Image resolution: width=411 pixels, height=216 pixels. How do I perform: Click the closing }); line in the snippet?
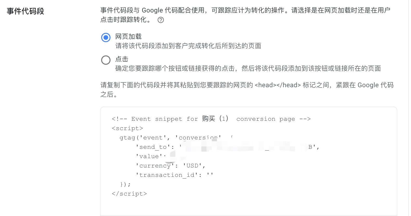(x=125, y=184)
